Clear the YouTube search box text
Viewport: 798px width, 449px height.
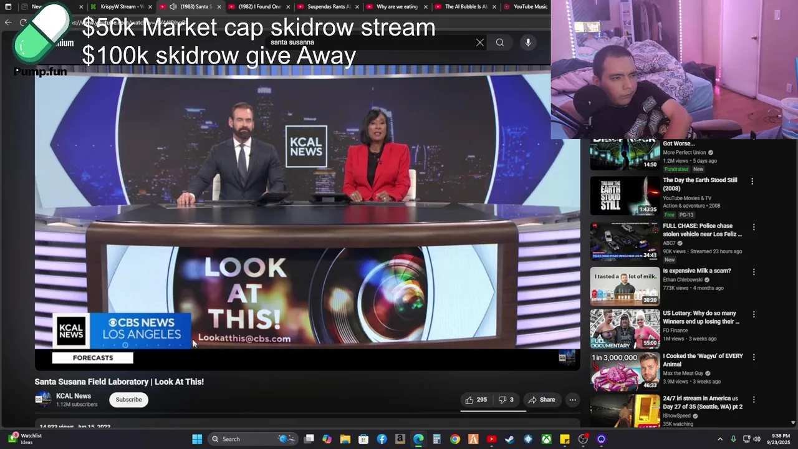(x=480, y=42)
